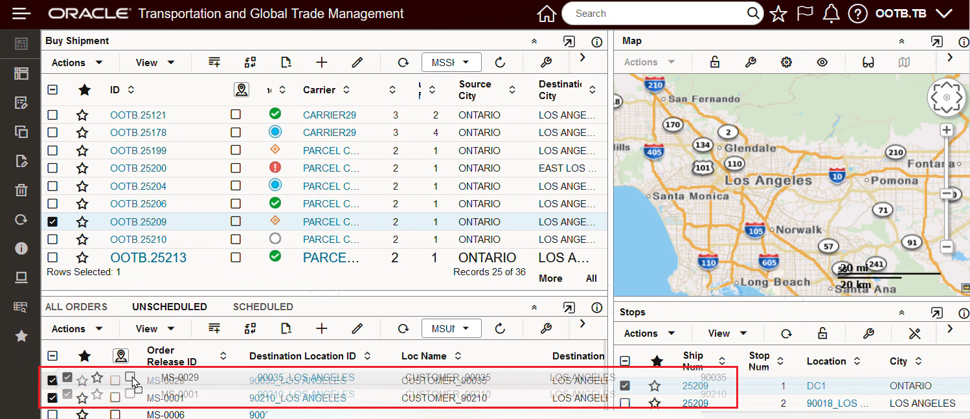The image size is (970, 419).
Task: Open the MSSH saved query dropdown
Action: pos(451,62)
